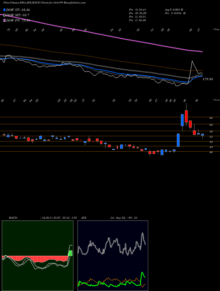Click the ADX (14 day) parameter values
This screenshot has width=220, height=291.
pyautogui.click(x=124, y=218)
